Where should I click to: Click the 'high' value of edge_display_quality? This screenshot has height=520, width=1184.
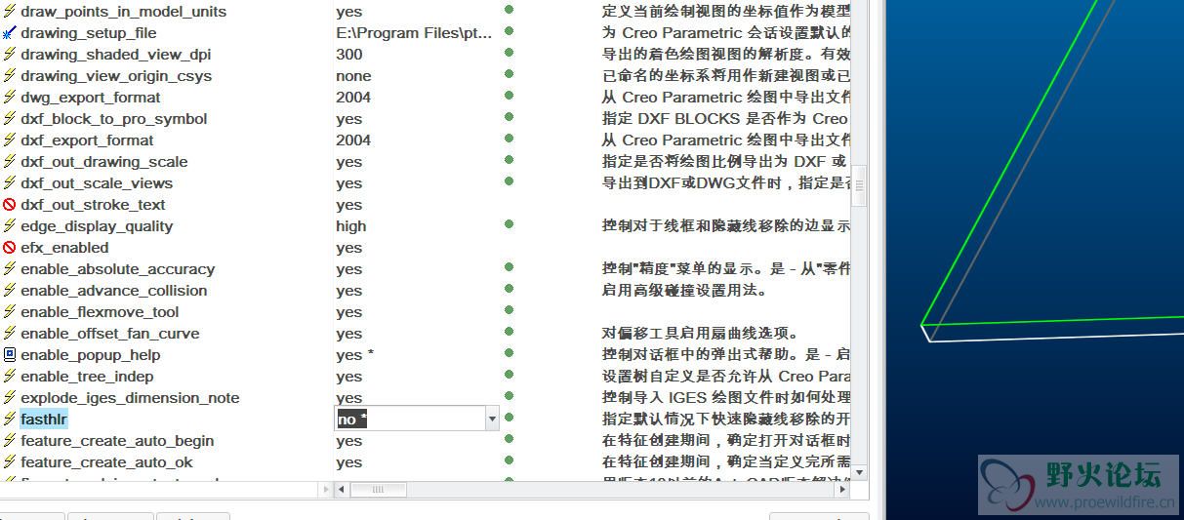point(351,226)
